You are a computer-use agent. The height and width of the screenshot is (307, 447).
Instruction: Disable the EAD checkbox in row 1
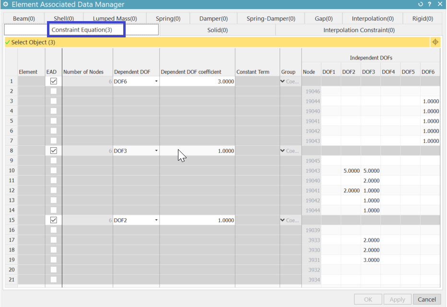tap(53, 81)
